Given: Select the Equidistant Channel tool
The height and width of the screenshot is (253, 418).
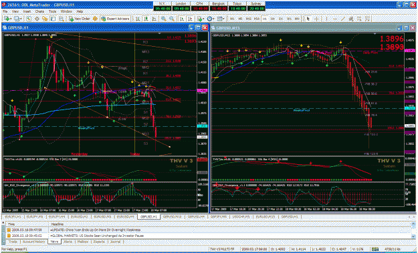Looking at the screenshot, I should pos(351,19).
